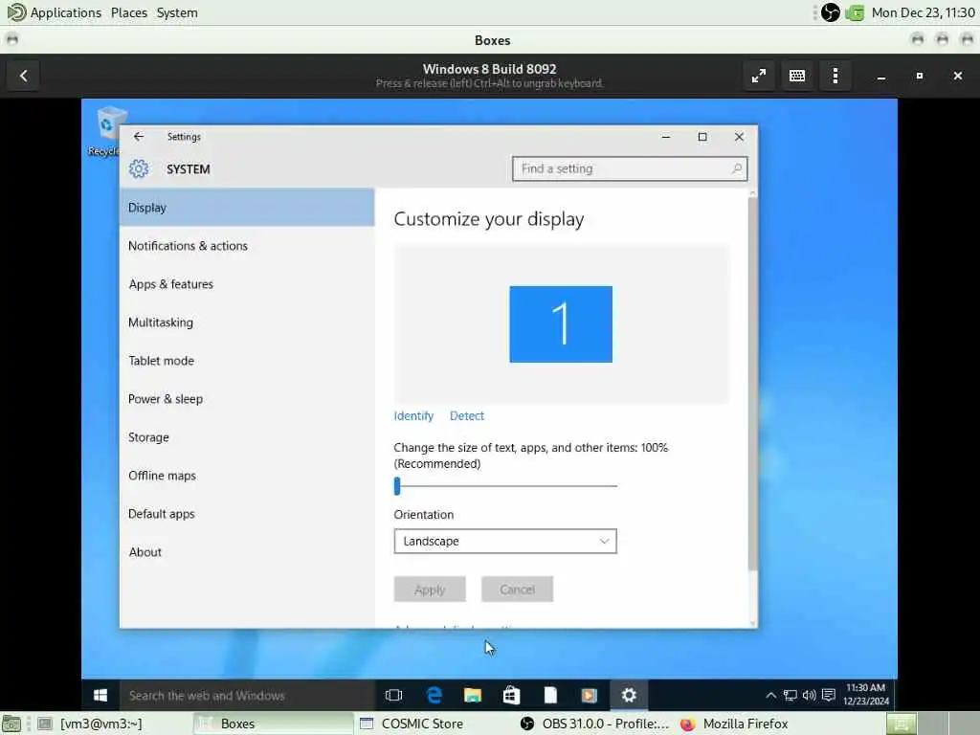The image size is (980, 735).
Task: Click the volume speaker tray icon
Action: click(x=810, y=695)
